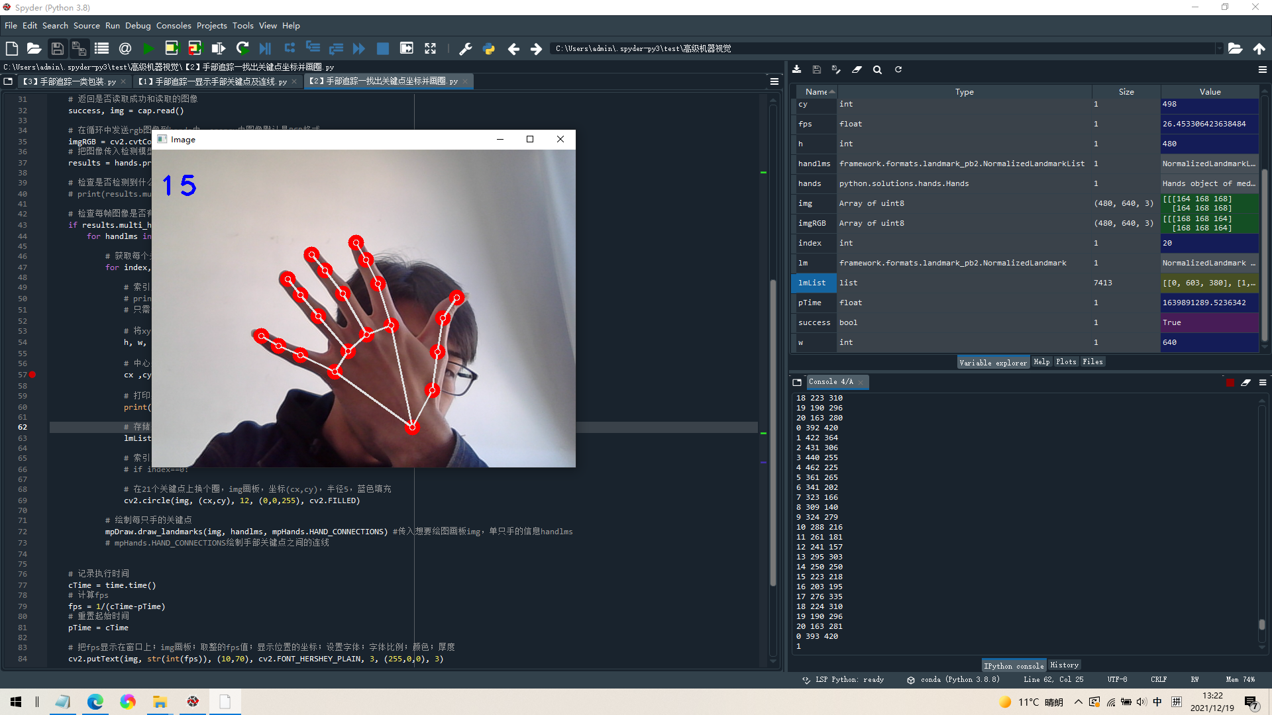Switch to 【3】手部追踪—类包装.py tab
Image resolution: width=1272 pixels, height=715 pixels.
(69, 81)
